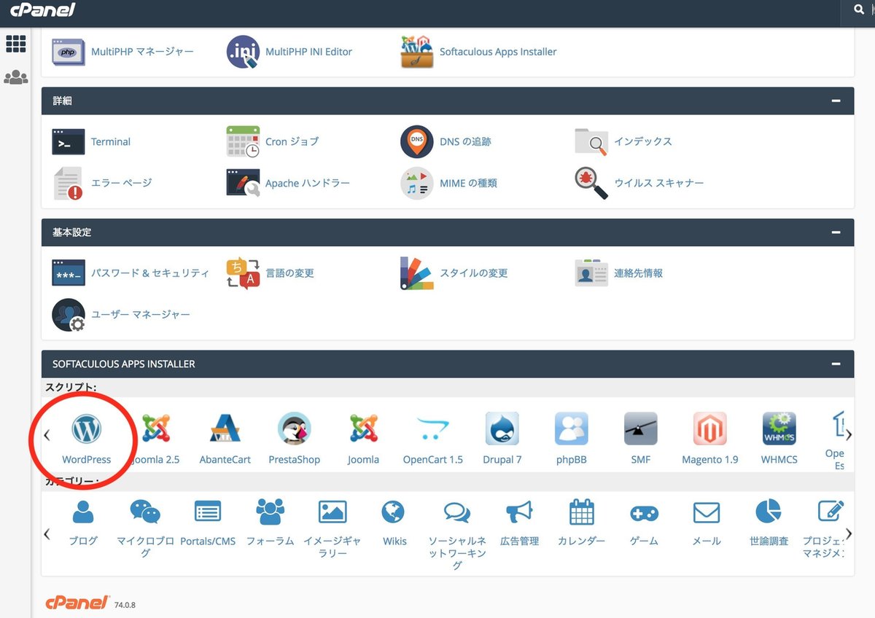Open the 言語の変更 icon
This screenshot has height=618, width=875.
(x=243, y=273)
